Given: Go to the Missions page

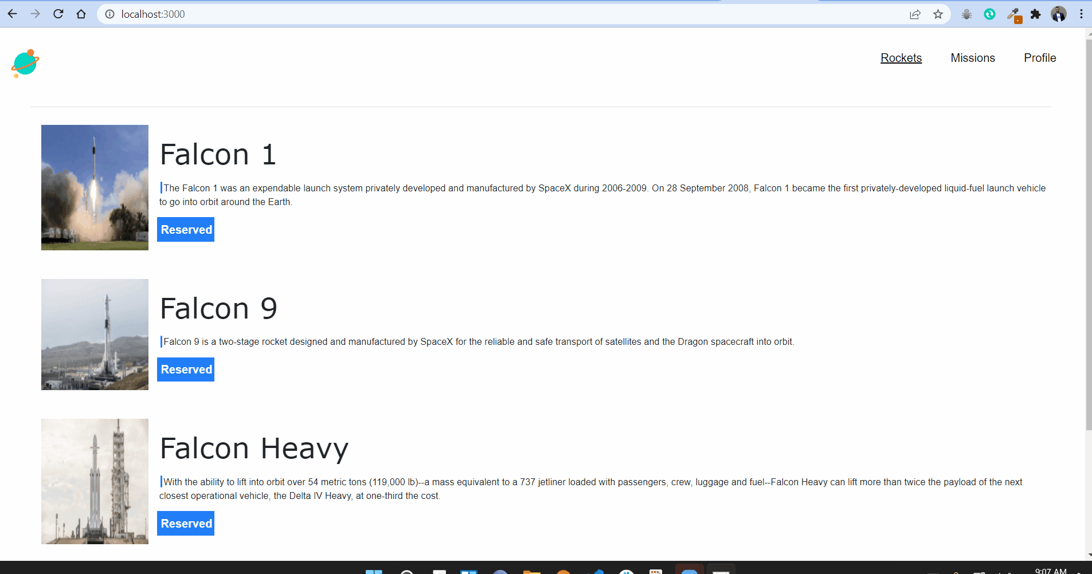Looking at the screenshot, I should [x=973, y=58].
